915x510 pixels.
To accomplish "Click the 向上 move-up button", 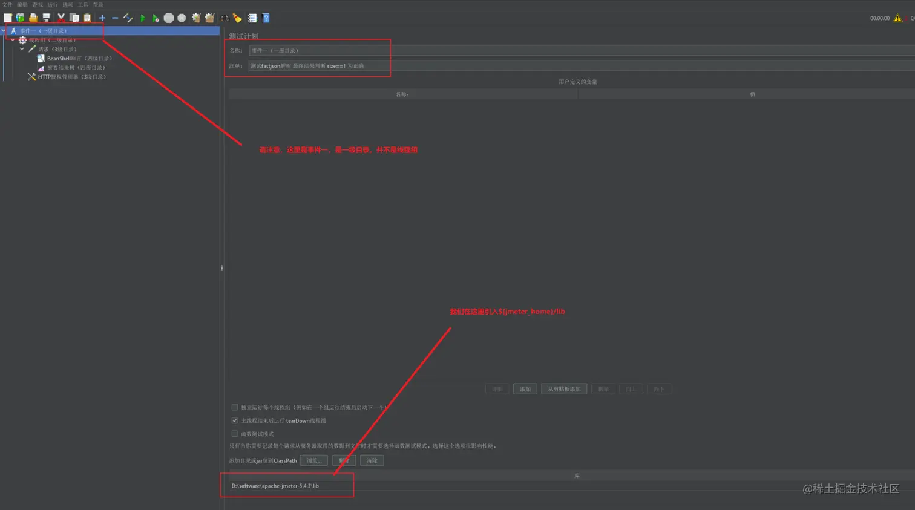I will (x=631, y=389).
